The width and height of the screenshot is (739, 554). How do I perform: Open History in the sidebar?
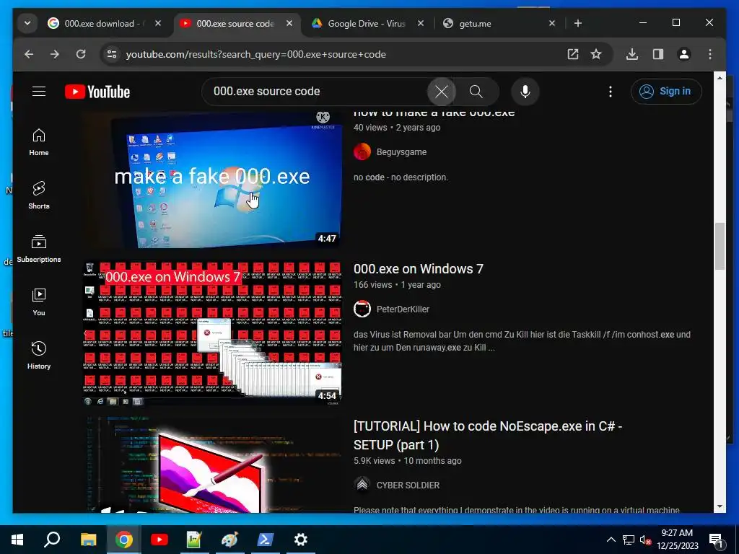39,355
